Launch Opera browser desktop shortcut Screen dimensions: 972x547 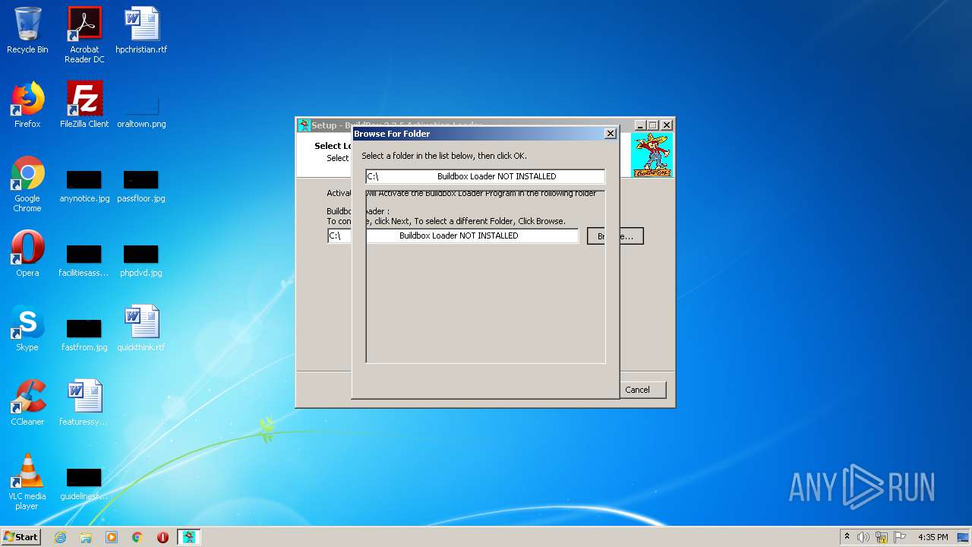click(27, 254)
